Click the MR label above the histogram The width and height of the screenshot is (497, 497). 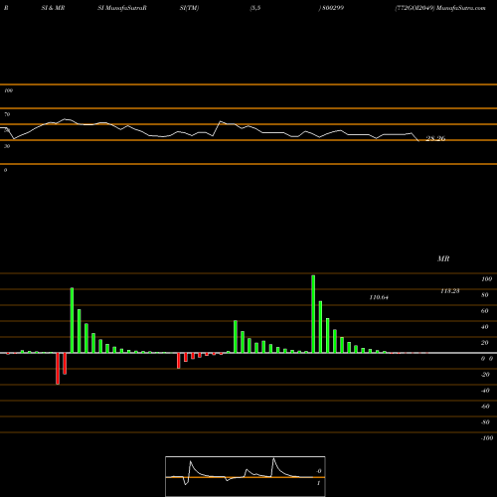point(443,258)
